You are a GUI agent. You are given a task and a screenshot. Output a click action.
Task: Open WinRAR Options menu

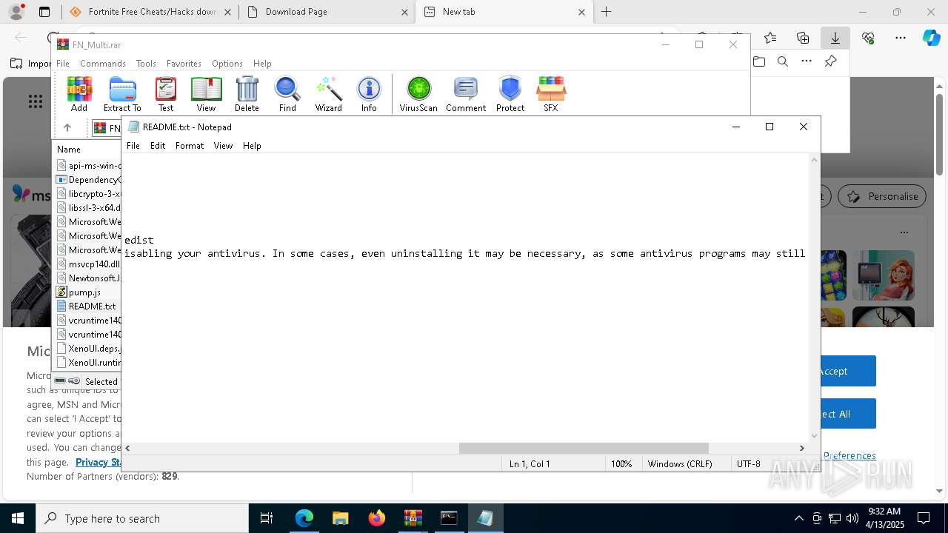(x=227, y=64)
